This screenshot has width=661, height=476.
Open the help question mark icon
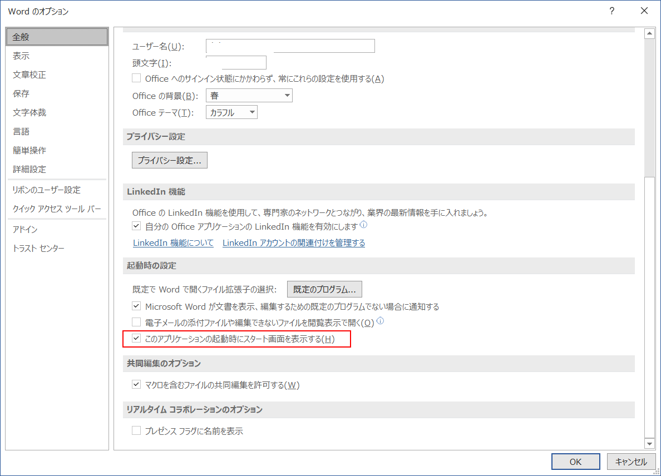611,11
